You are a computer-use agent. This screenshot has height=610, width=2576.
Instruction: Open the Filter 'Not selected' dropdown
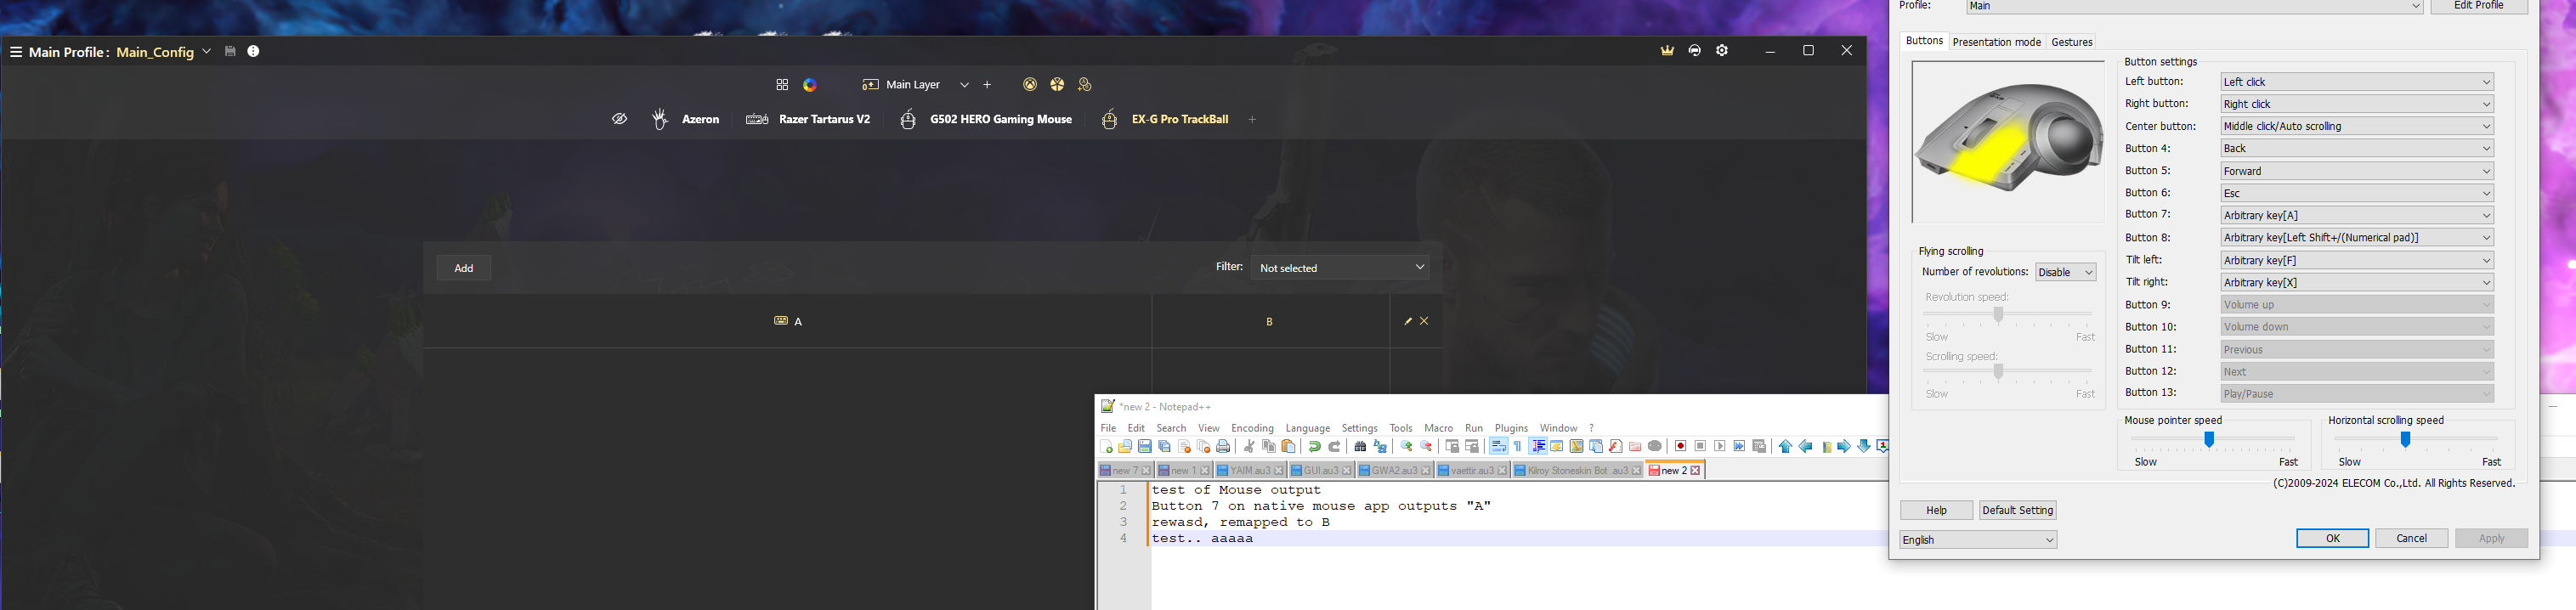coord(1340,268)
